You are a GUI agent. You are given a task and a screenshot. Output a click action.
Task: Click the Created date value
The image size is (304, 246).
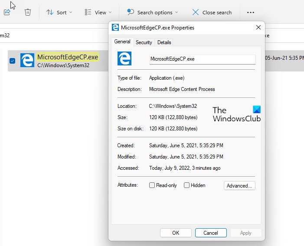(186, 146)
